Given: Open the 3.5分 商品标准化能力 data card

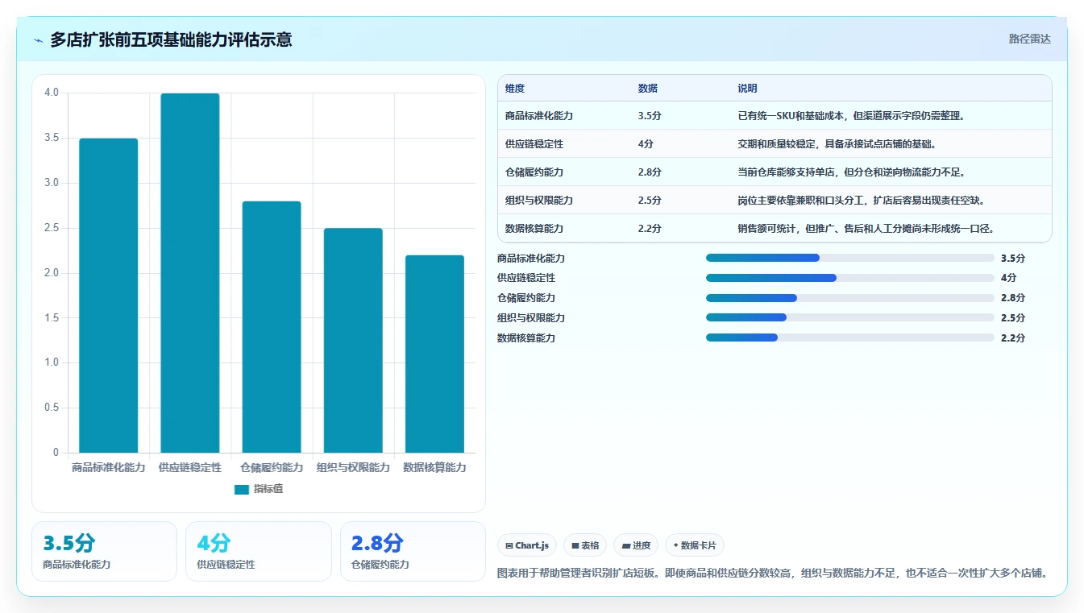Looking at the screenshot, I should point(104,551).
